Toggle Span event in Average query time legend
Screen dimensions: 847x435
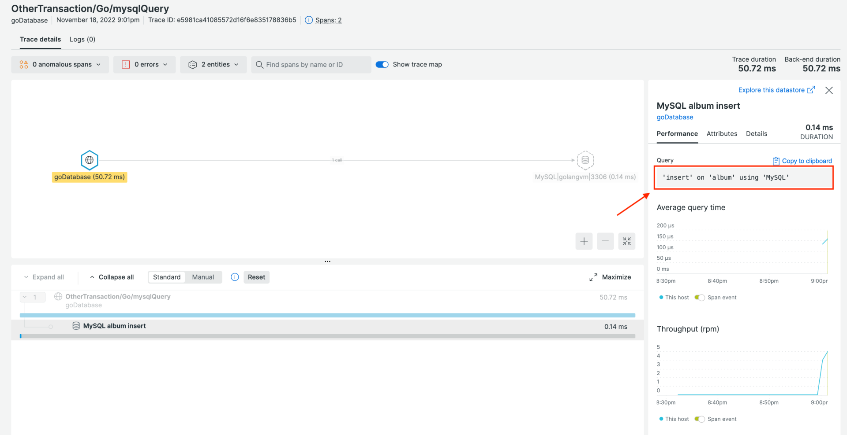[700, 297]
